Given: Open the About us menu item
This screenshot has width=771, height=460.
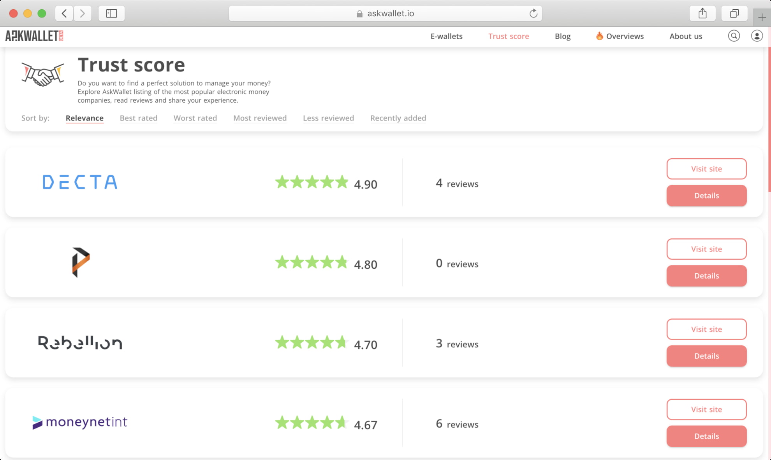Looking at the screenshot, I should [x=686, y=36].
